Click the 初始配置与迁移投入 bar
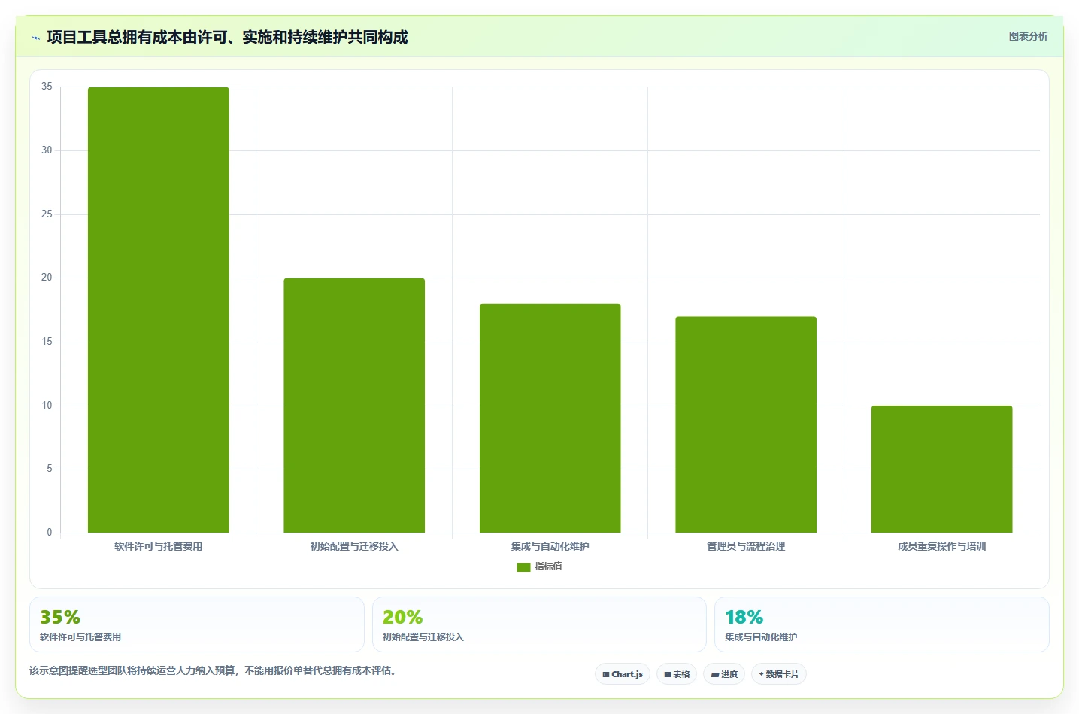The image size is (1079, 714). point(354,406)
